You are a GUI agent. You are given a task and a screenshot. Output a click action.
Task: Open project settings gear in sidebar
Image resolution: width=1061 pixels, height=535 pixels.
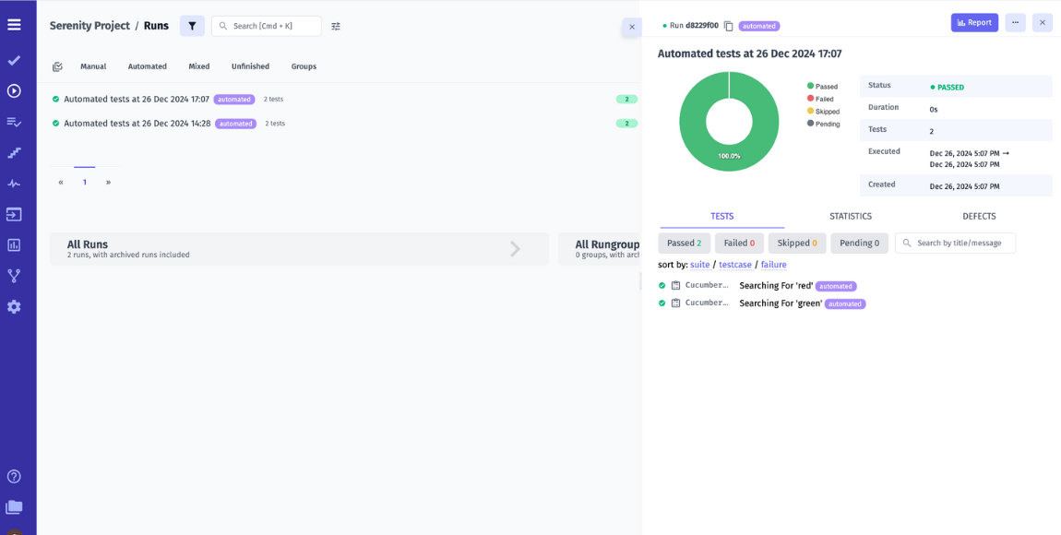pos(13,306)
